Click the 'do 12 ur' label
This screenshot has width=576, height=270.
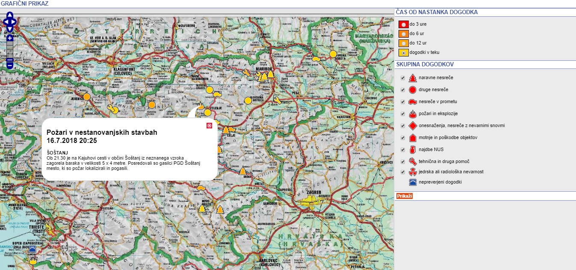click(418, 43)
